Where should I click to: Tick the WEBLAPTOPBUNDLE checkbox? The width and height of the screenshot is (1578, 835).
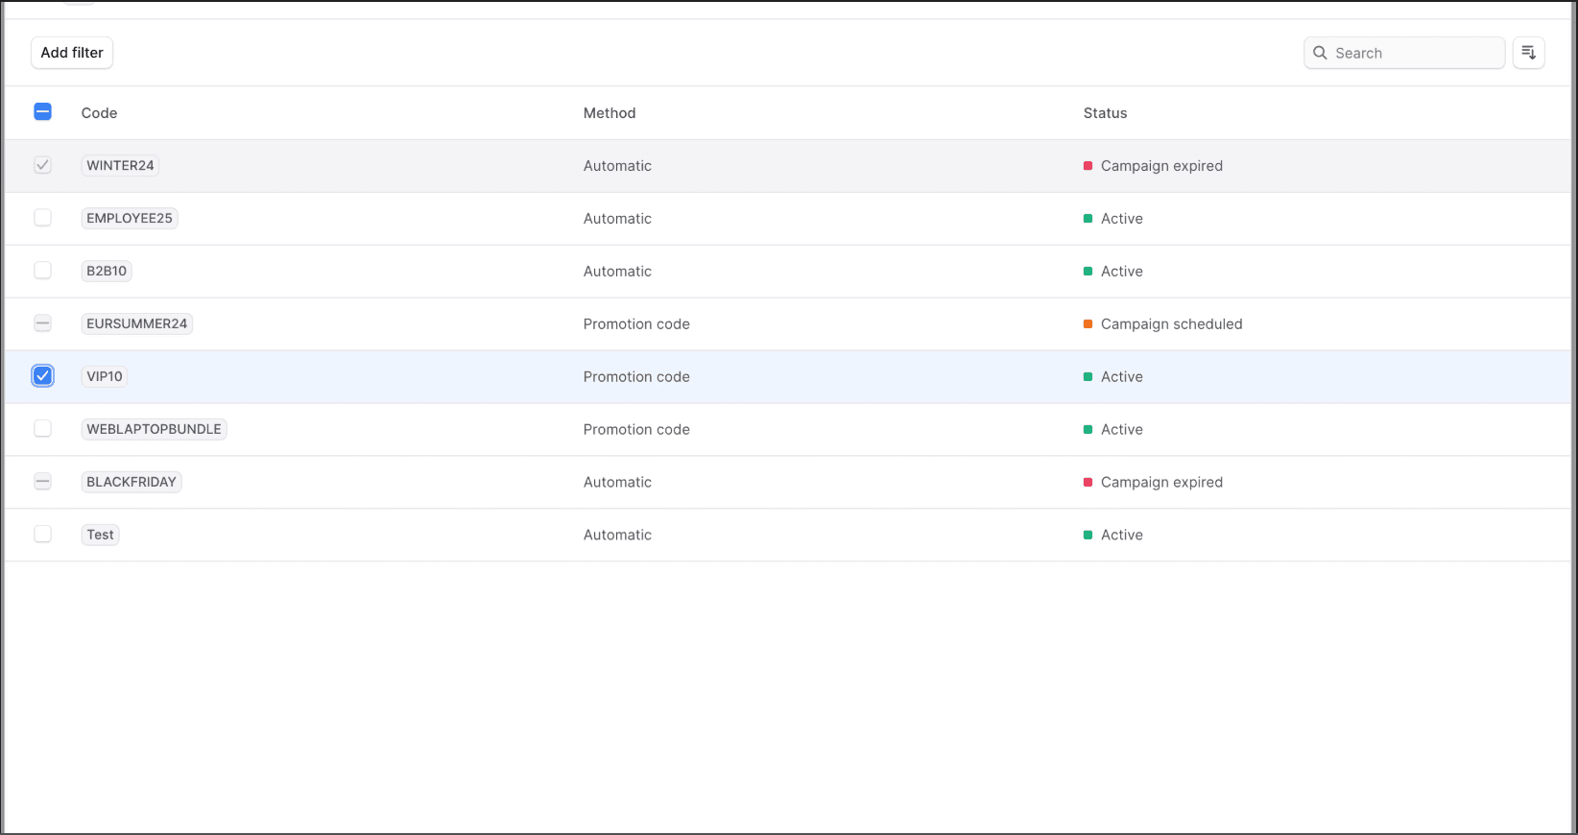42,429
